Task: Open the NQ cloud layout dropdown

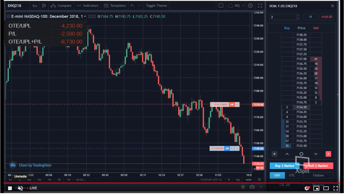Action: pos(236,6)
